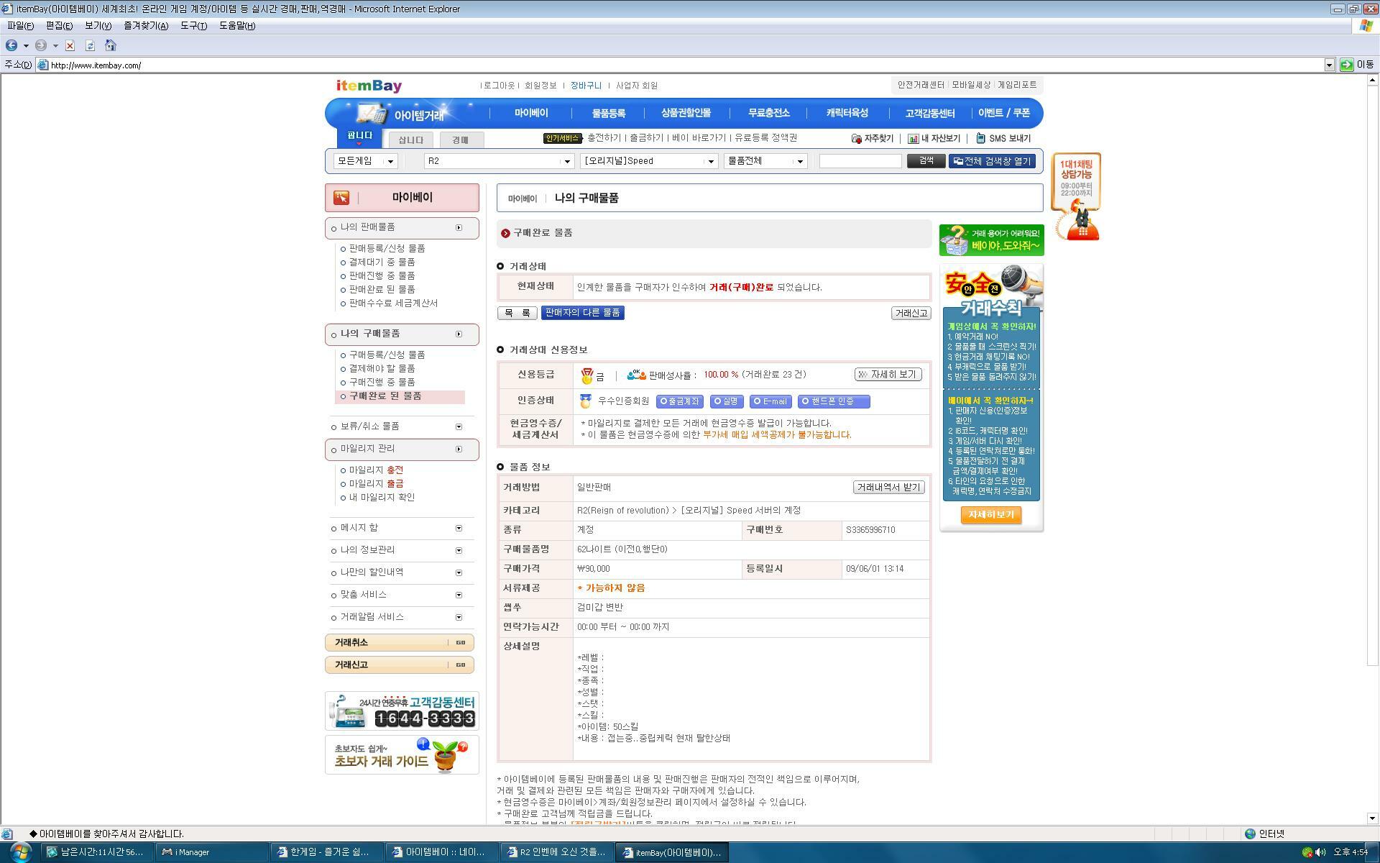The width and height of the screenshot is (1380, 863).
Task: Expand the 나의 판매물품 sidebar section
Action: pyautogui.click(x=459, y=227)
